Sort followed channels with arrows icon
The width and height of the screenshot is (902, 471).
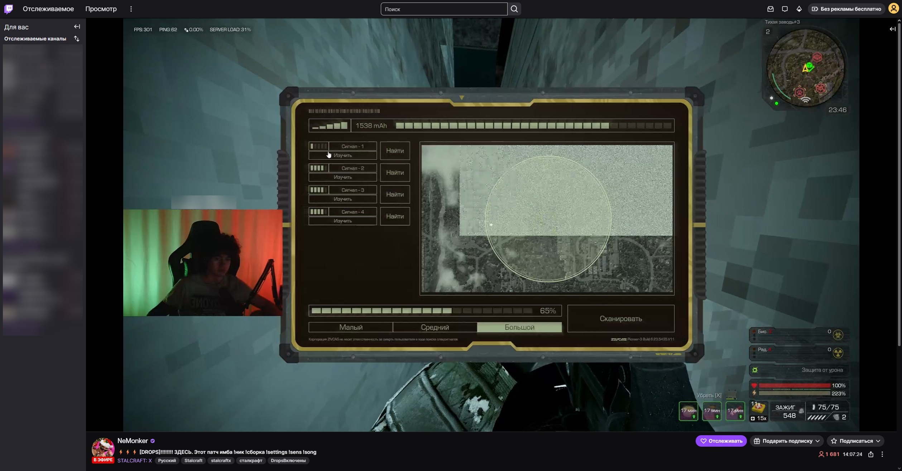tap(77, 39)
